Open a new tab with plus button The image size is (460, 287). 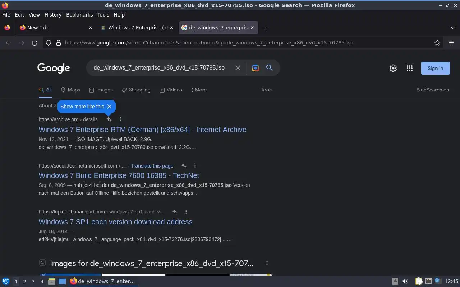pos(266,28)
